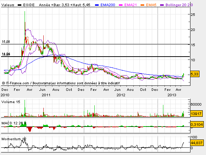The width and height of the screenshot is (206, 155).
Task: Click the 44,837 momentum value tag
Action: pos(197,143)
